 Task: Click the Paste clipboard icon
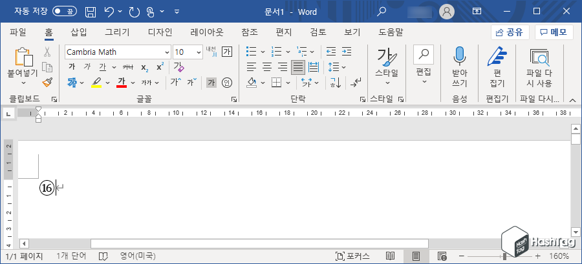click(x=24, y=57)
